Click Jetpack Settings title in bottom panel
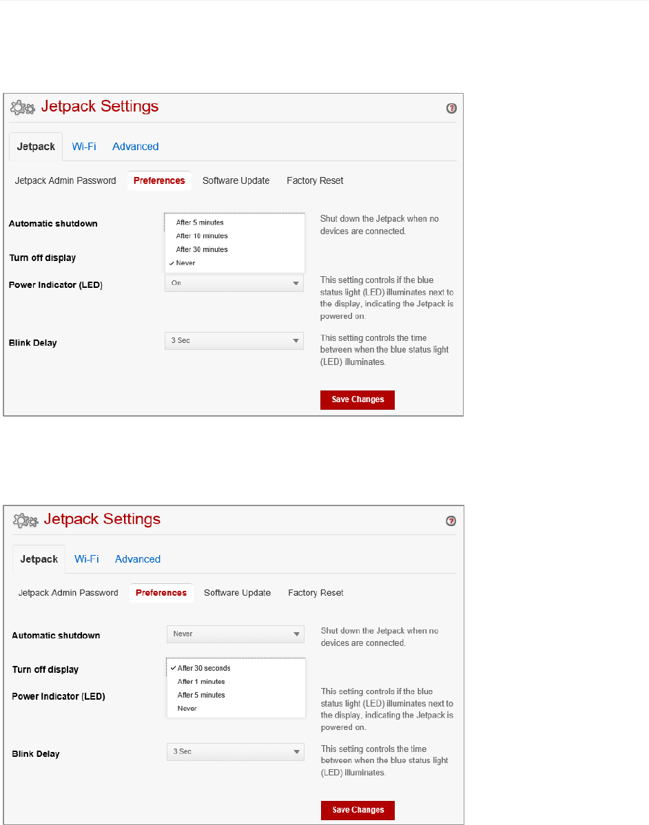Screen dimensions: 649x825 click(x=102, y=519)
